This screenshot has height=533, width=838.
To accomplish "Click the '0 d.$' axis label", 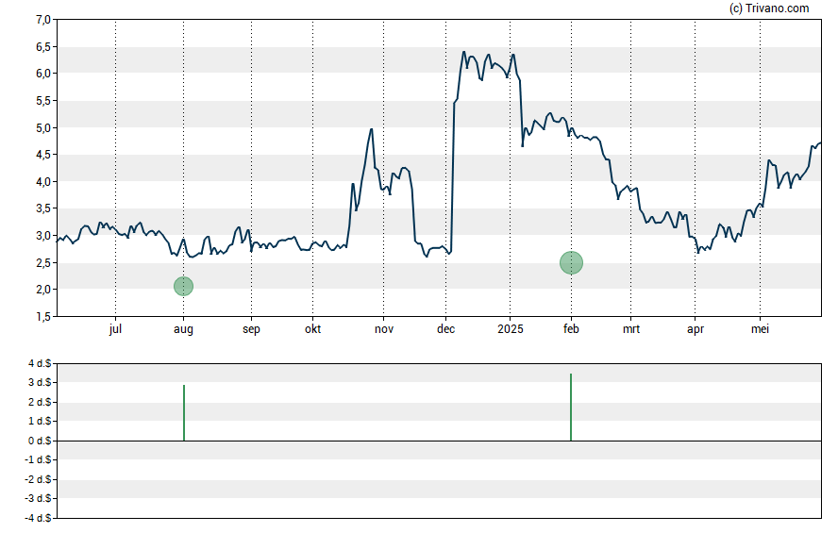I will tap(40, 441).
